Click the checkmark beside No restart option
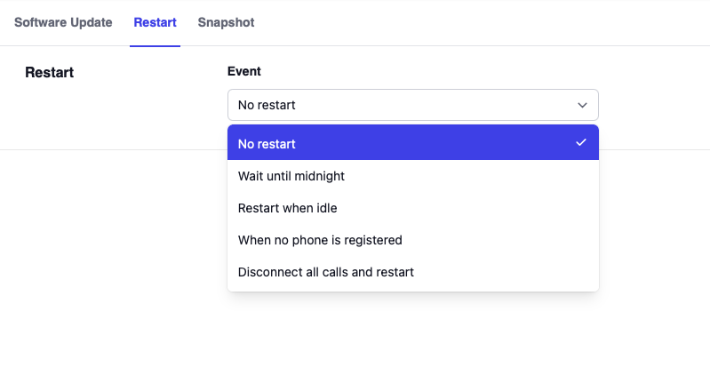 pyautogui.click(x=581, y=143)
